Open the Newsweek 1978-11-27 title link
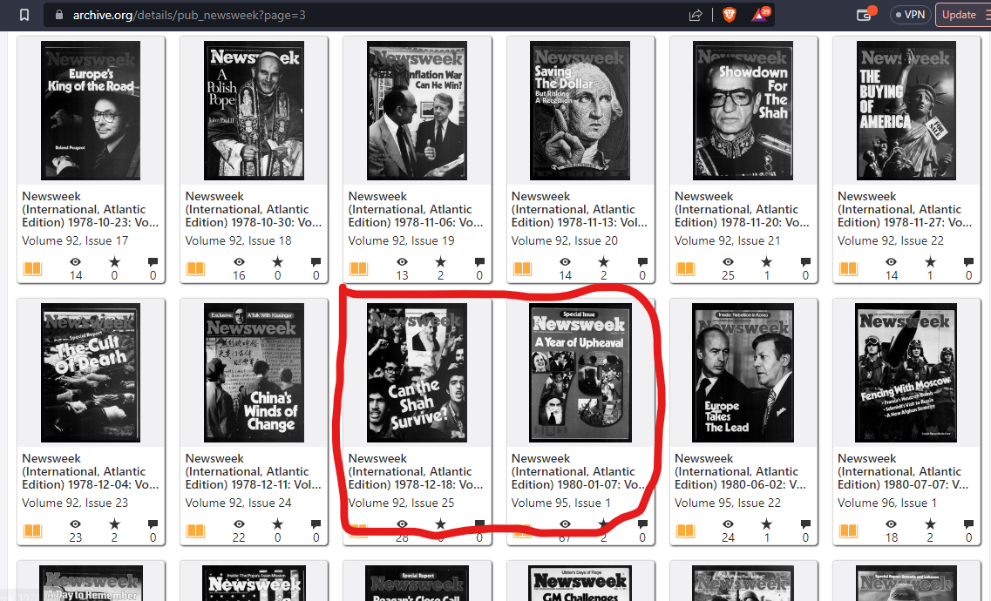 pos(906,209)
